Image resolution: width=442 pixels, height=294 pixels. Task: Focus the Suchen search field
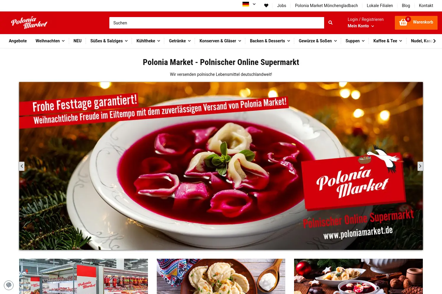pyautogui.click(x=217, y=23)
